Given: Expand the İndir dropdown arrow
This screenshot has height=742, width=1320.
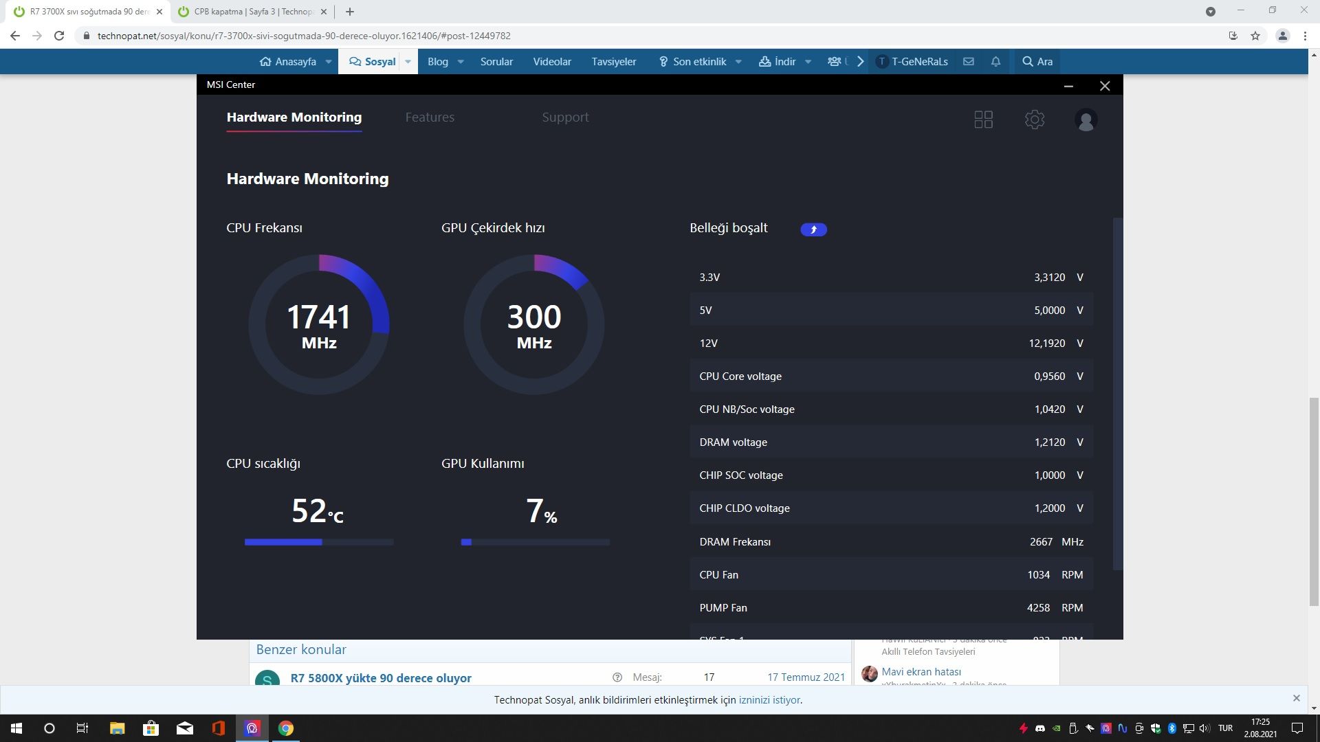Looking at the screenshot, I should (x=808, y=62).
